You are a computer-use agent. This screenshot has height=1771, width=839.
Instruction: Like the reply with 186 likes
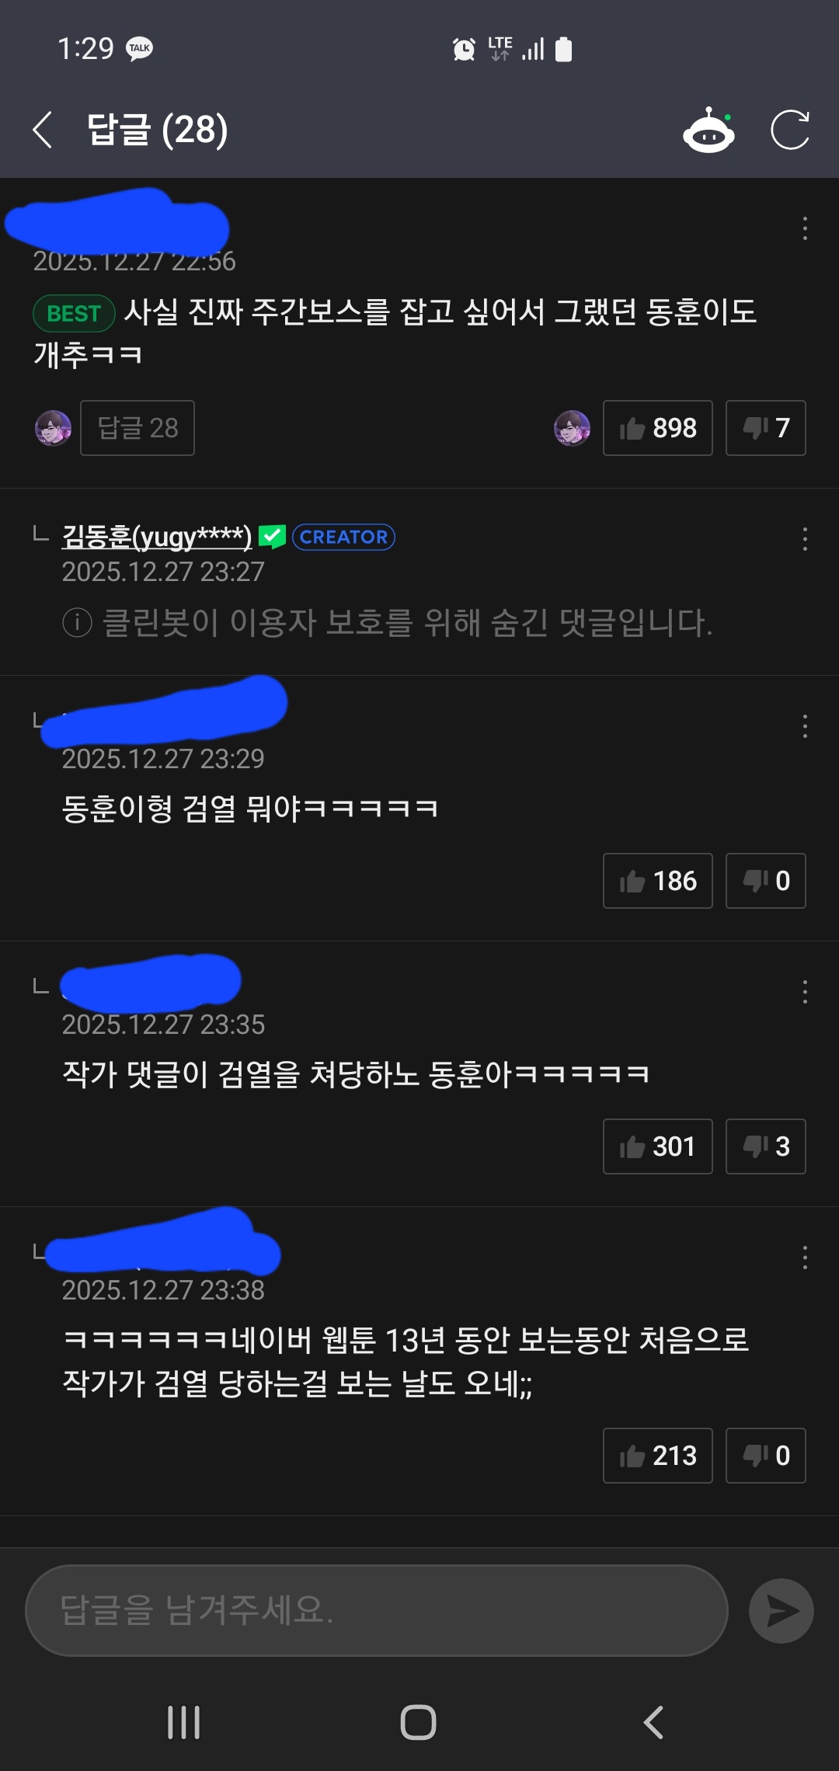658,881
